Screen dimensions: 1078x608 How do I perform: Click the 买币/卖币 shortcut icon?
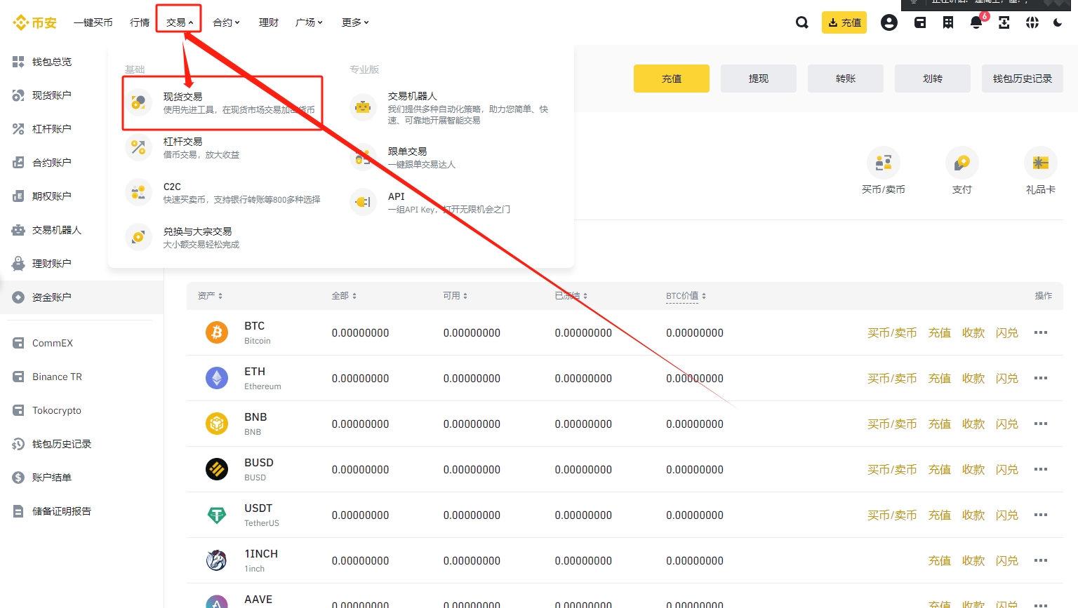point(884,163)
